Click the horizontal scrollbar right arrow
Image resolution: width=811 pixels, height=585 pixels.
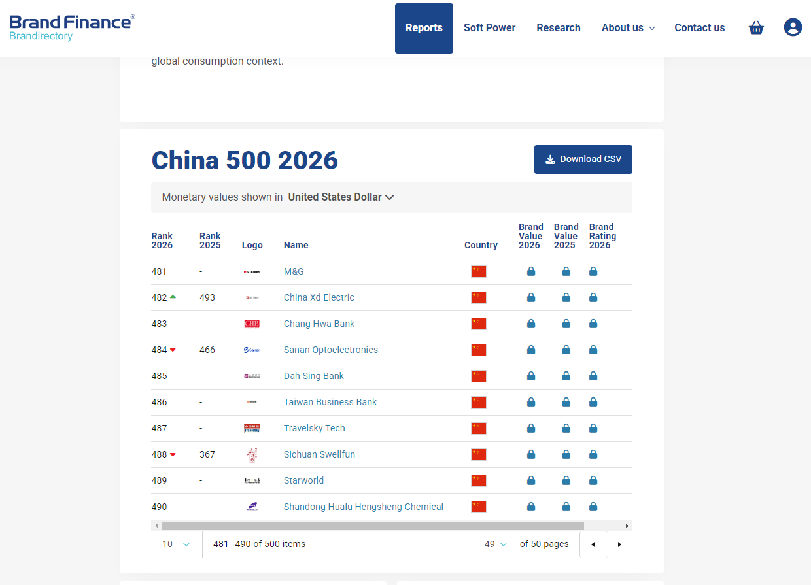(627, 526)
